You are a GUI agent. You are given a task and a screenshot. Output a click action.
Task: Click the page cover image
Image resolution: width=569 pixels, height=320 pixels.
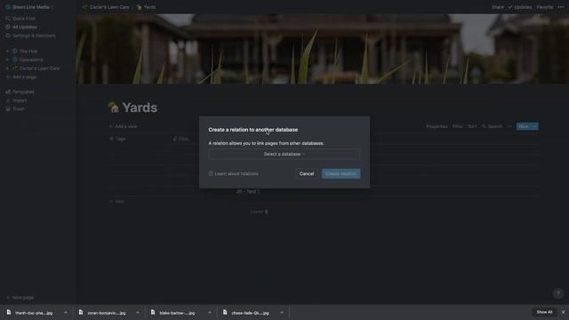322,49
